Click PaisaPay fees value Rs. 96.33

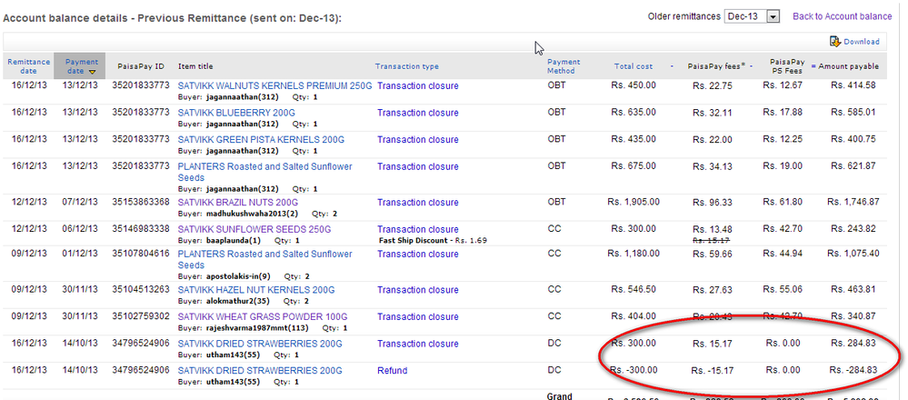713,203
